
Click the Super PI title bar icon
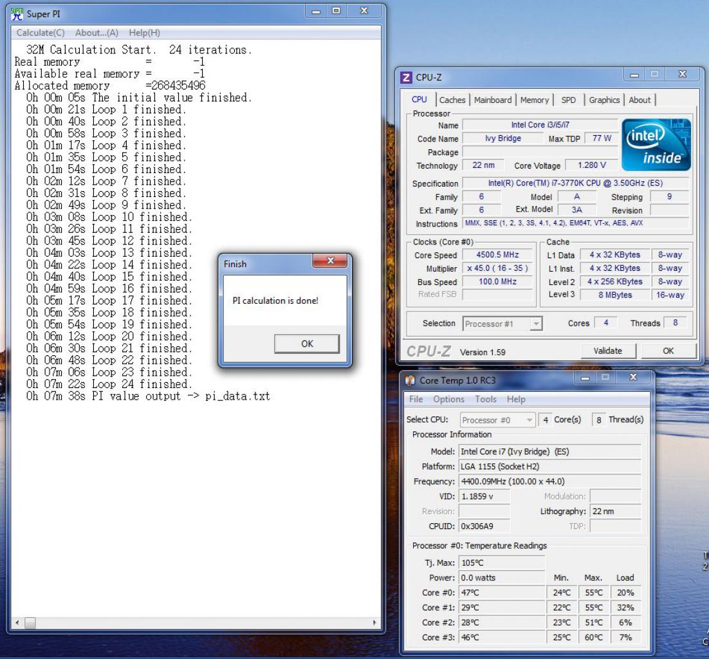click(17, 14)
